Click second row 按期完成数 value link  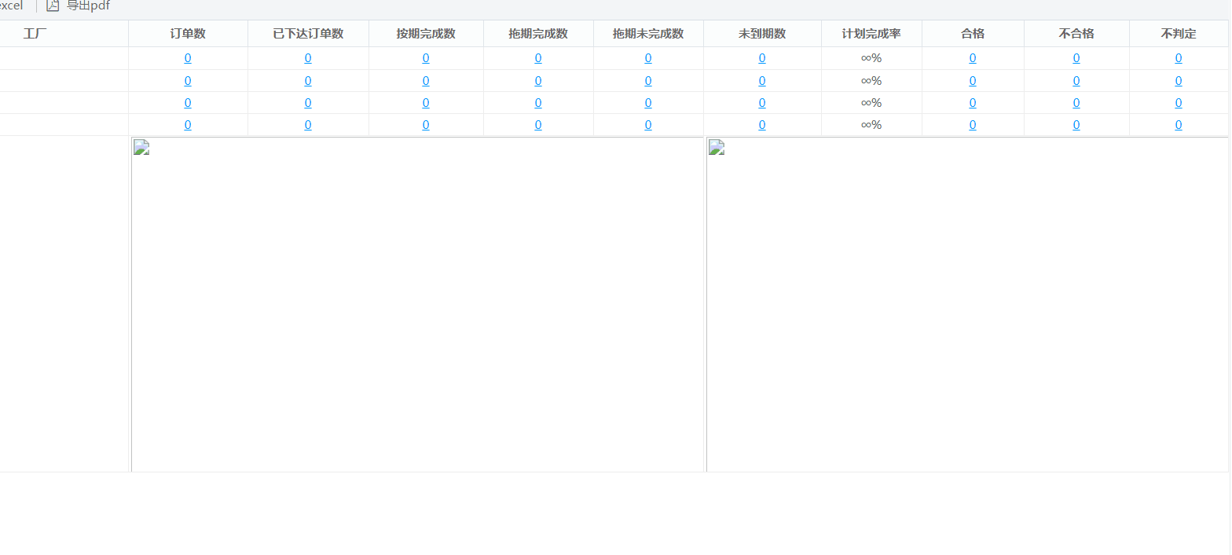426,81
